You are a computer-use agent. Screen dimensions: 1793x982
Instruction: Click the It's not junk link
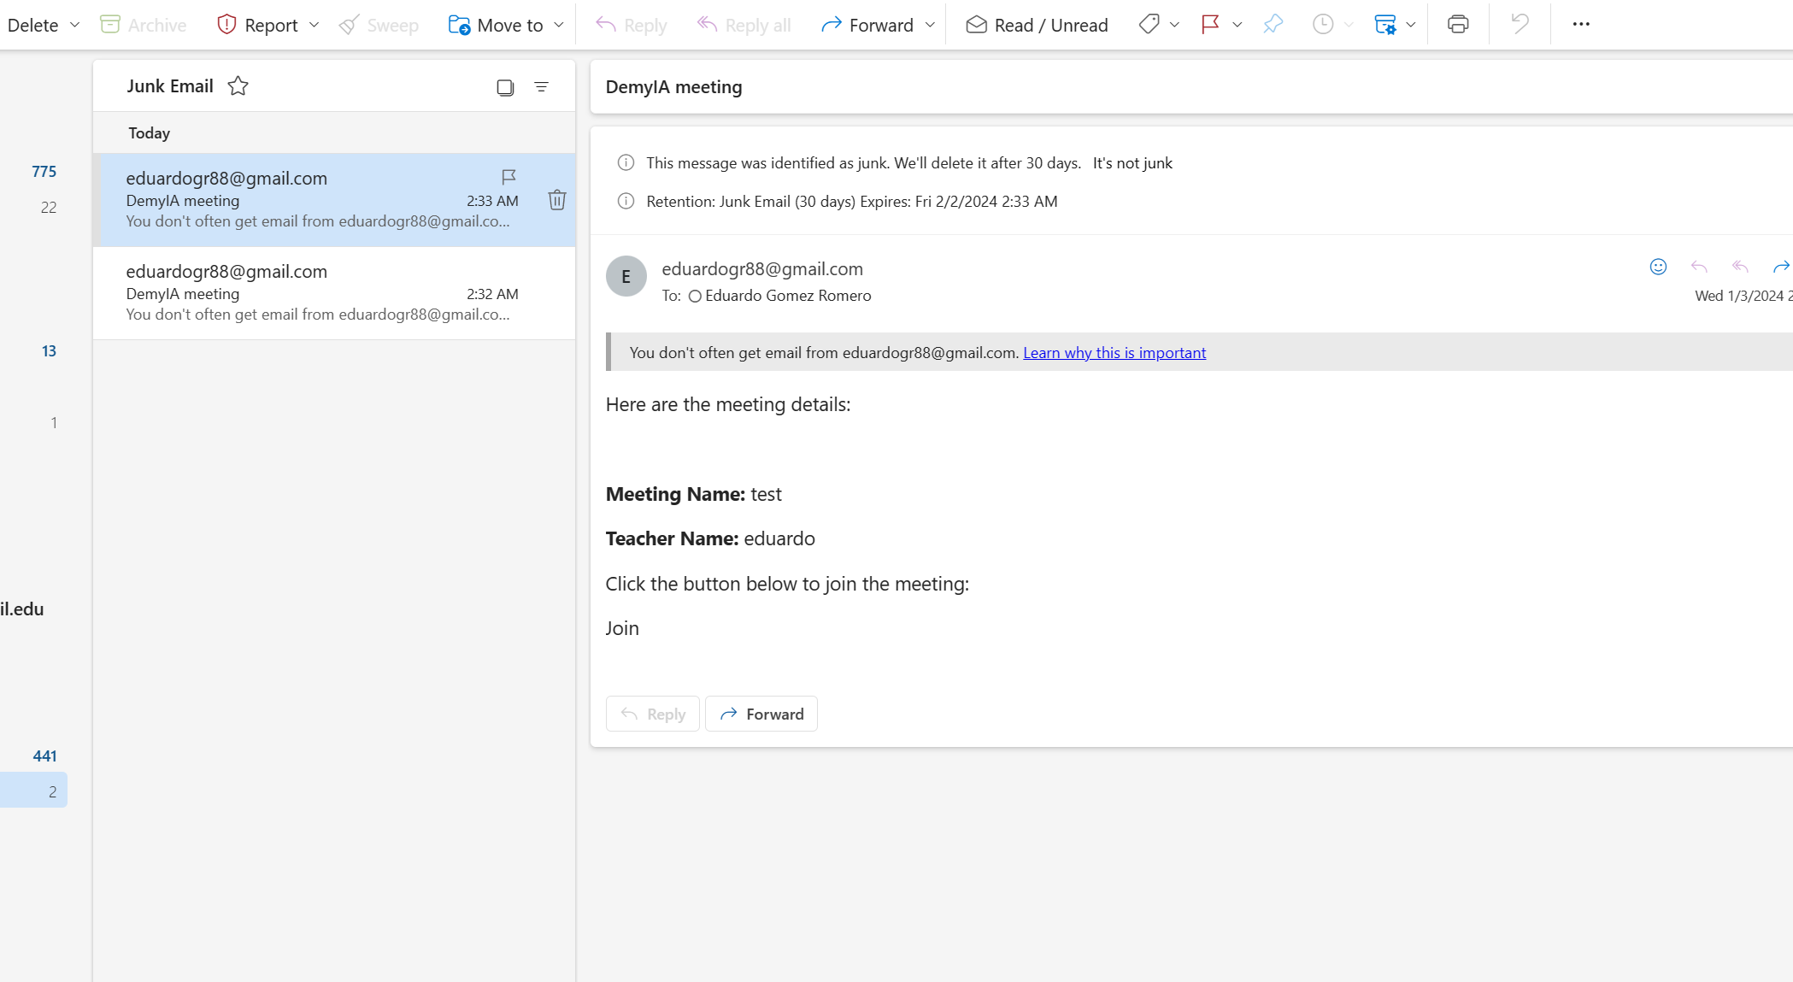pos(1132,163)
